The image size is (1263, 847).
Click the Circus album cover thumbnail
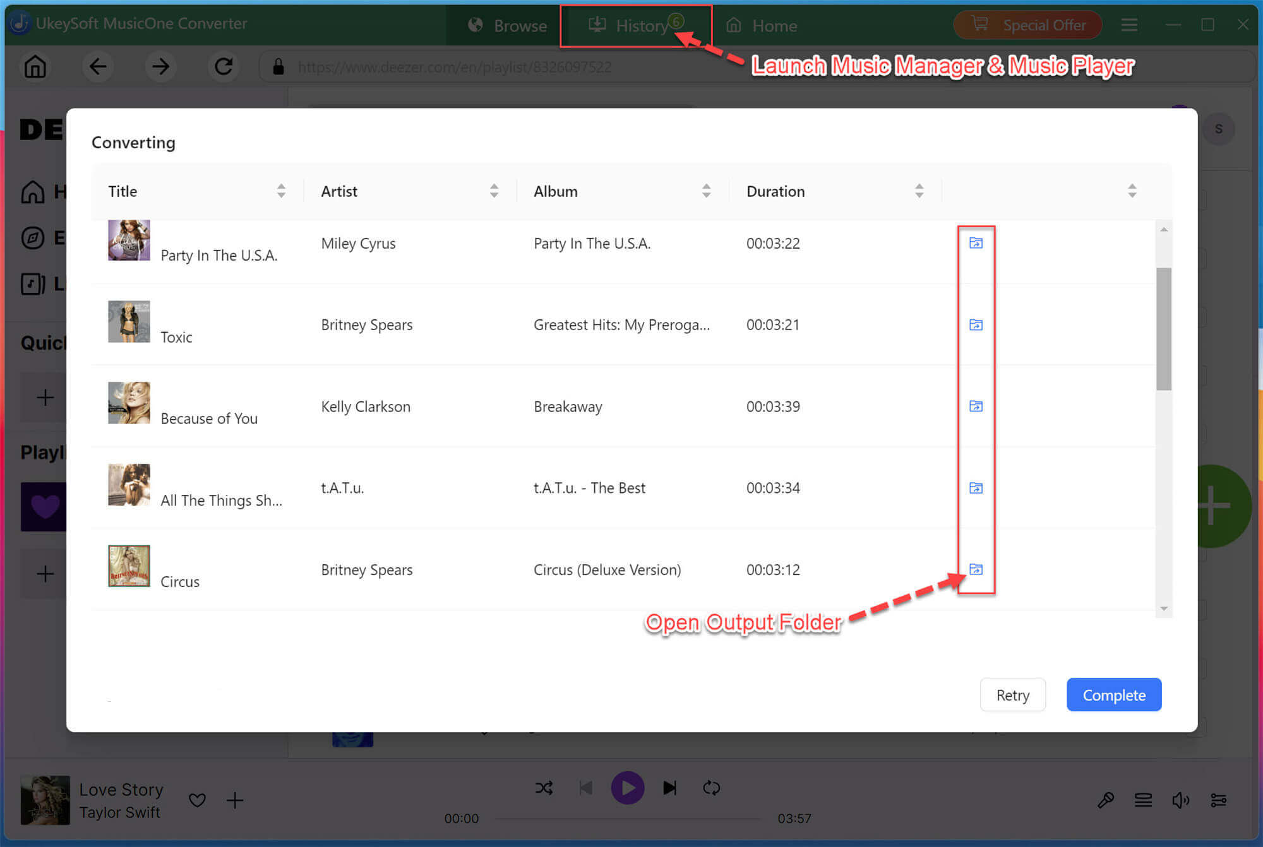tap(129, 566)
